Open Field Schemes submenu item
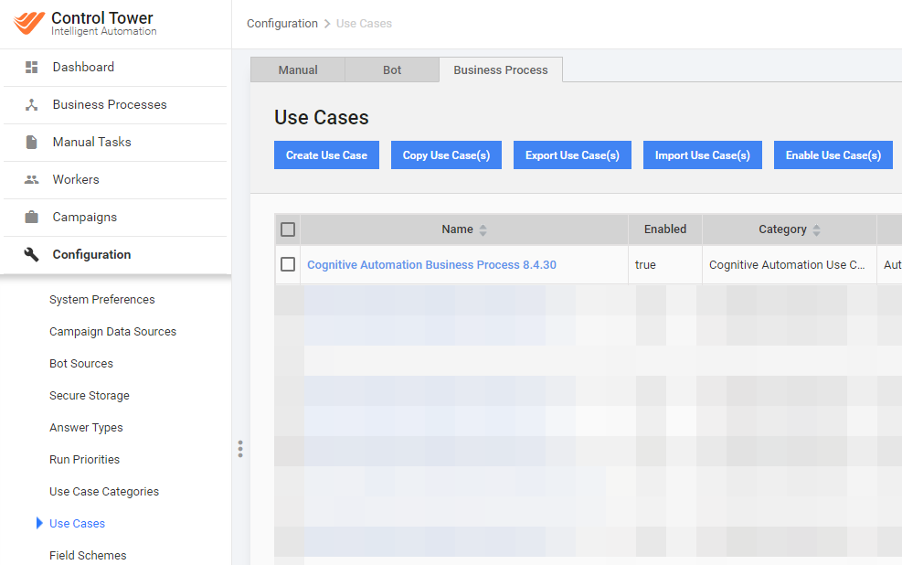The height and width of the screenshot is (565, 902). (x=88, y=555)
